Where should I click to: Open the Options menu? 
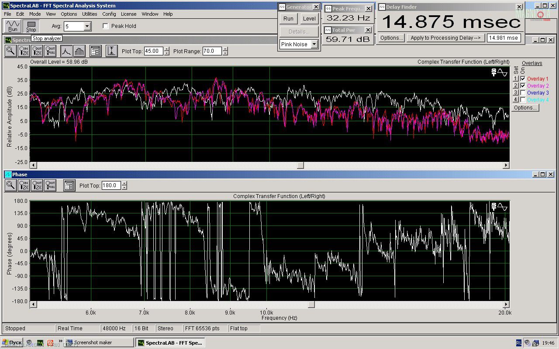coord(69,14)
